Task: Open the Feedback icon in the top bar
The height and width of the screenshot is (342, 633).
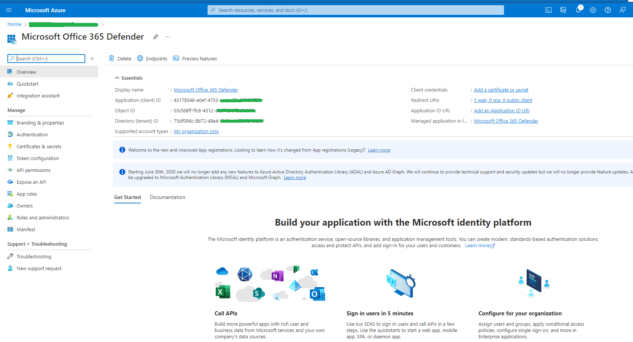Action: (623, 10)
